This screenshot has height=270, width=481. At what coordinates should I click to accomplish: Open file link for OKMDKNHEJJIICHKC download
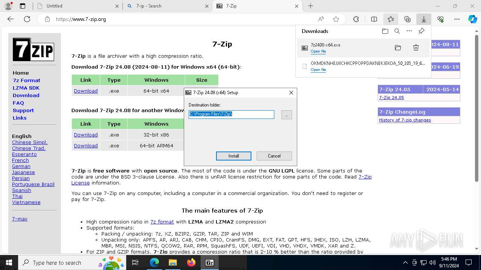click(318, 70)
